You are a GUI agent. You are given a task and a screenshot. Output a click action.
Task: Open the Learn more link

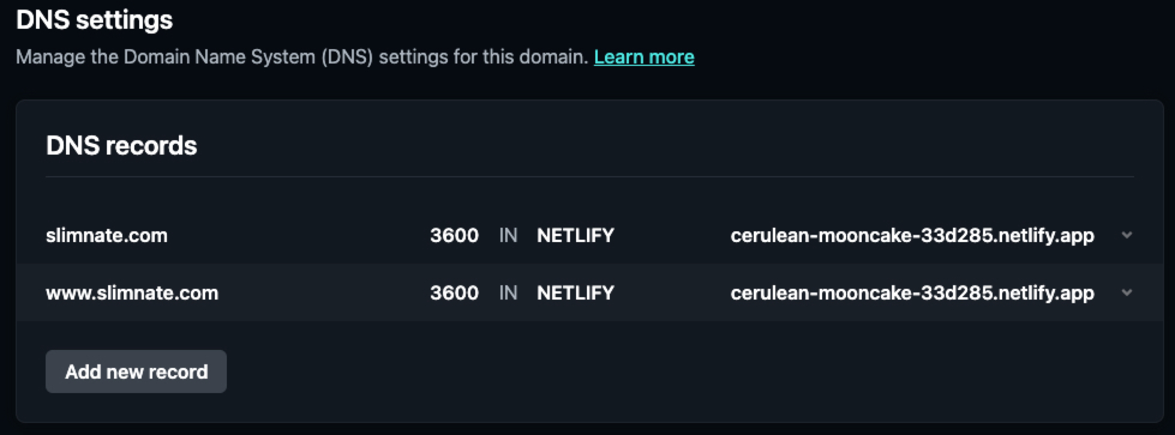point(644,57)
